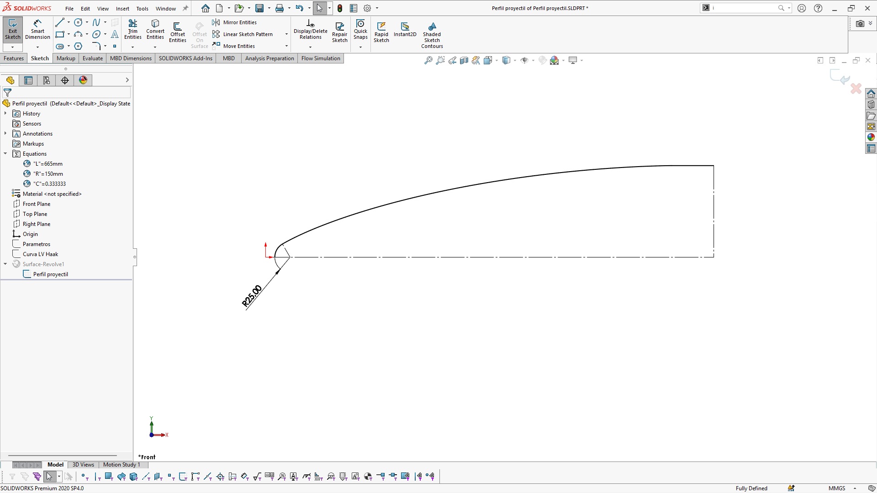Open the DisplayManager appearance color tab
877x493 pixels.
(x=83, y=80)
